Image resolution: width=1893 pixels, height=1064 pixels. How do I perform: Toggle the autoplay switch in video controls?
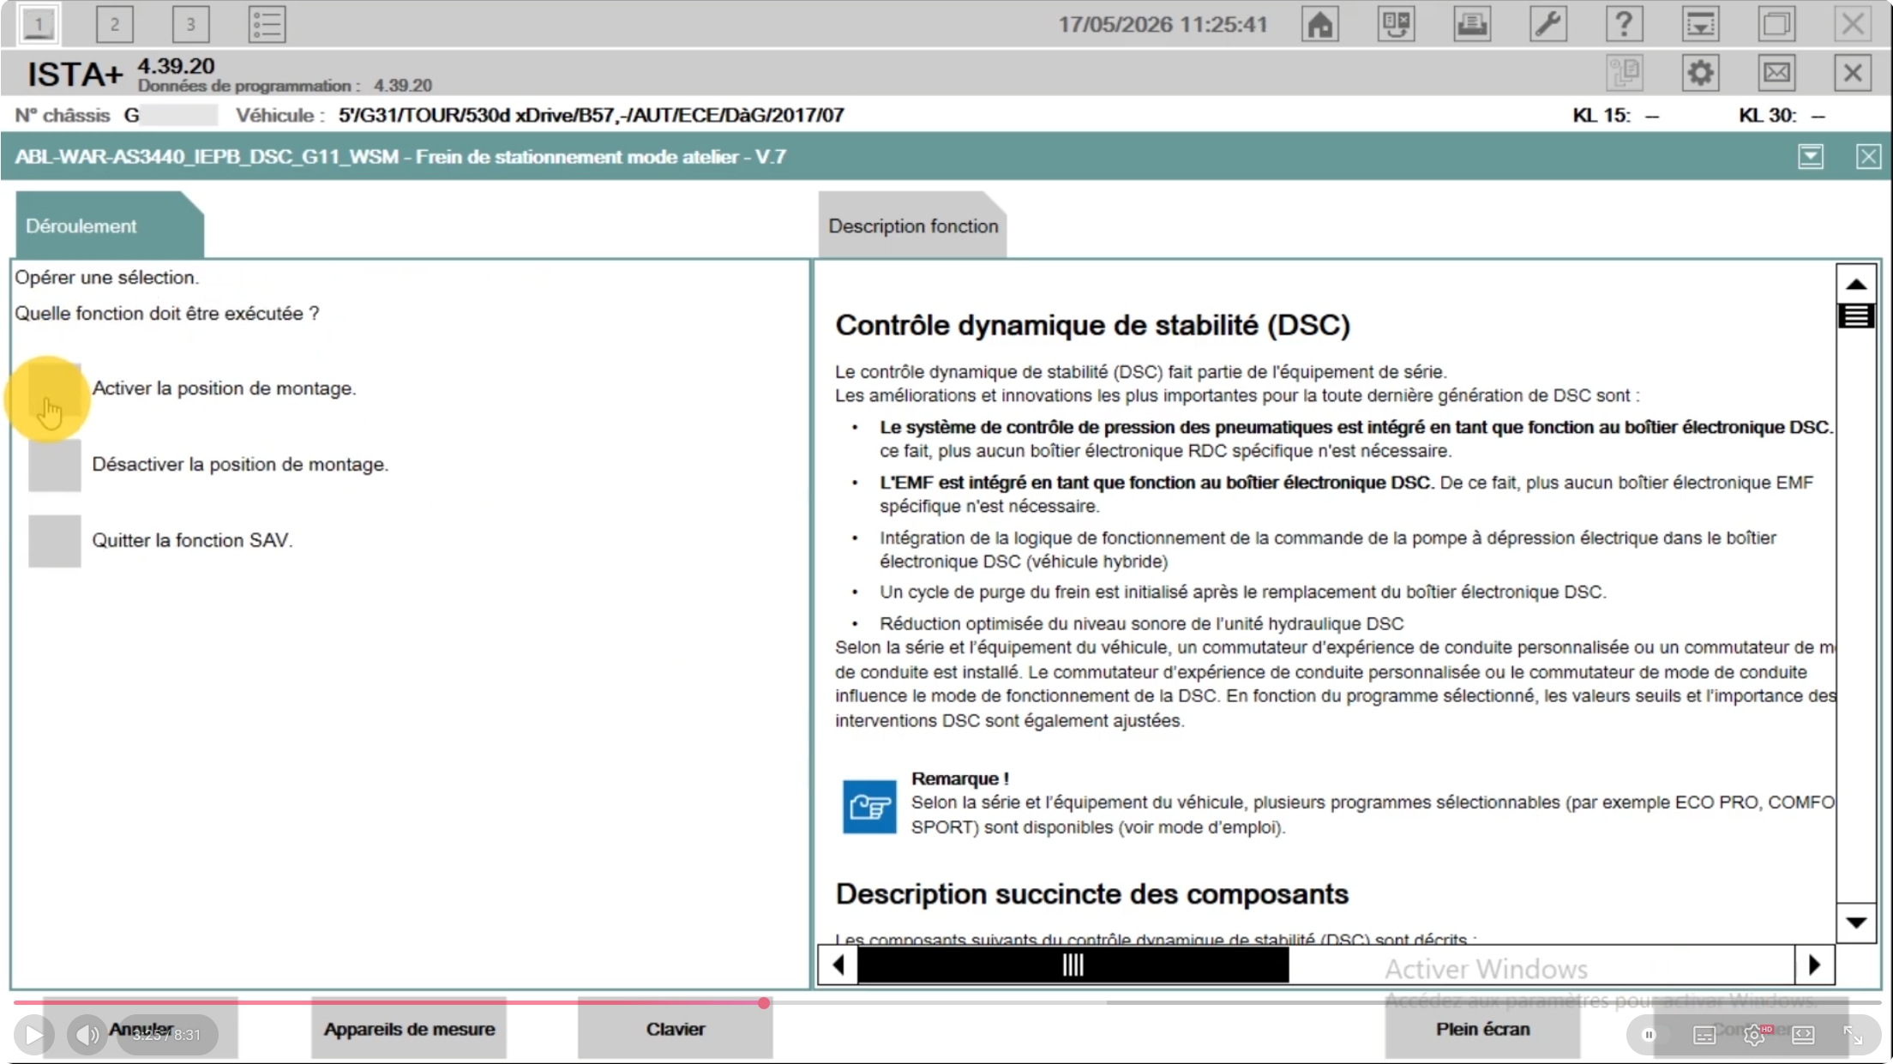(x=1649, y=1035)
